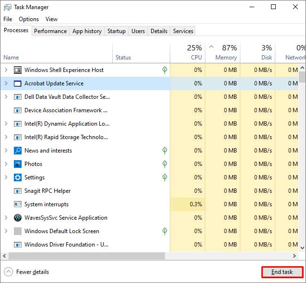The image size is (306, 283).
Task: Expand the Dell Data Vault Data Collector row
Action: point(6,97)
